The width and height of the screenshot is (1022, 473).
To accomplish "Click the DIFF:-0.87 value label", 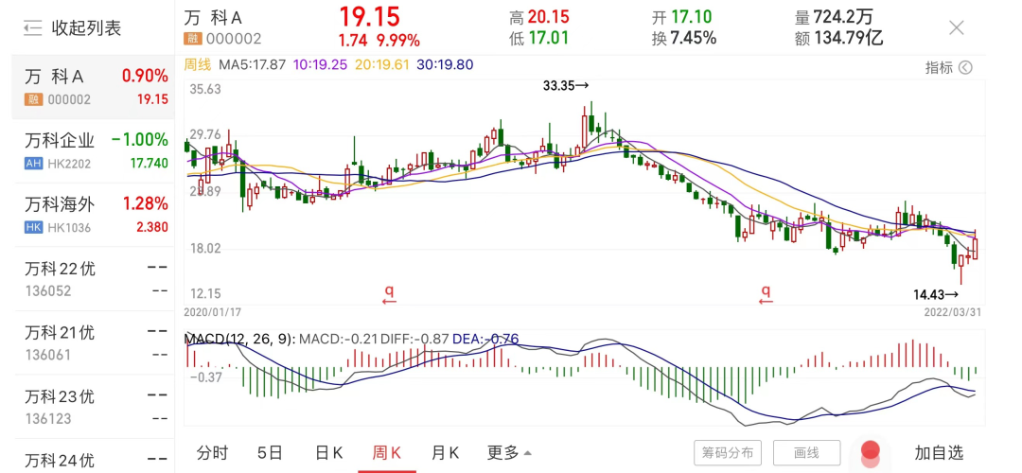I will (414, 339).
